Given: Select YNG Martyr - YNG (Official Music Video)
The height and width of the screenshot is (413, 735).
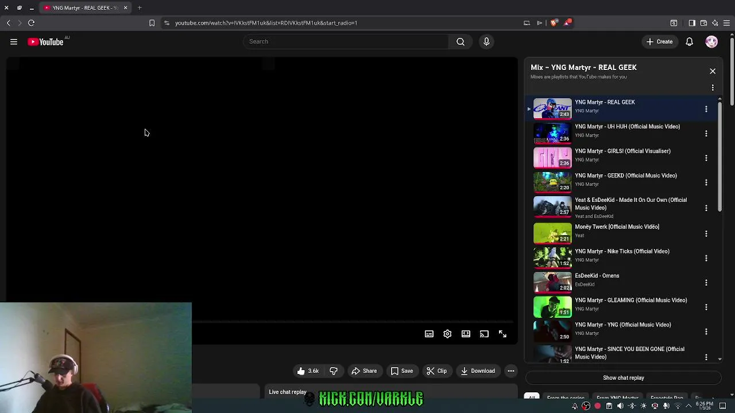Looking at the screenshot, I should tap(623, 325).
